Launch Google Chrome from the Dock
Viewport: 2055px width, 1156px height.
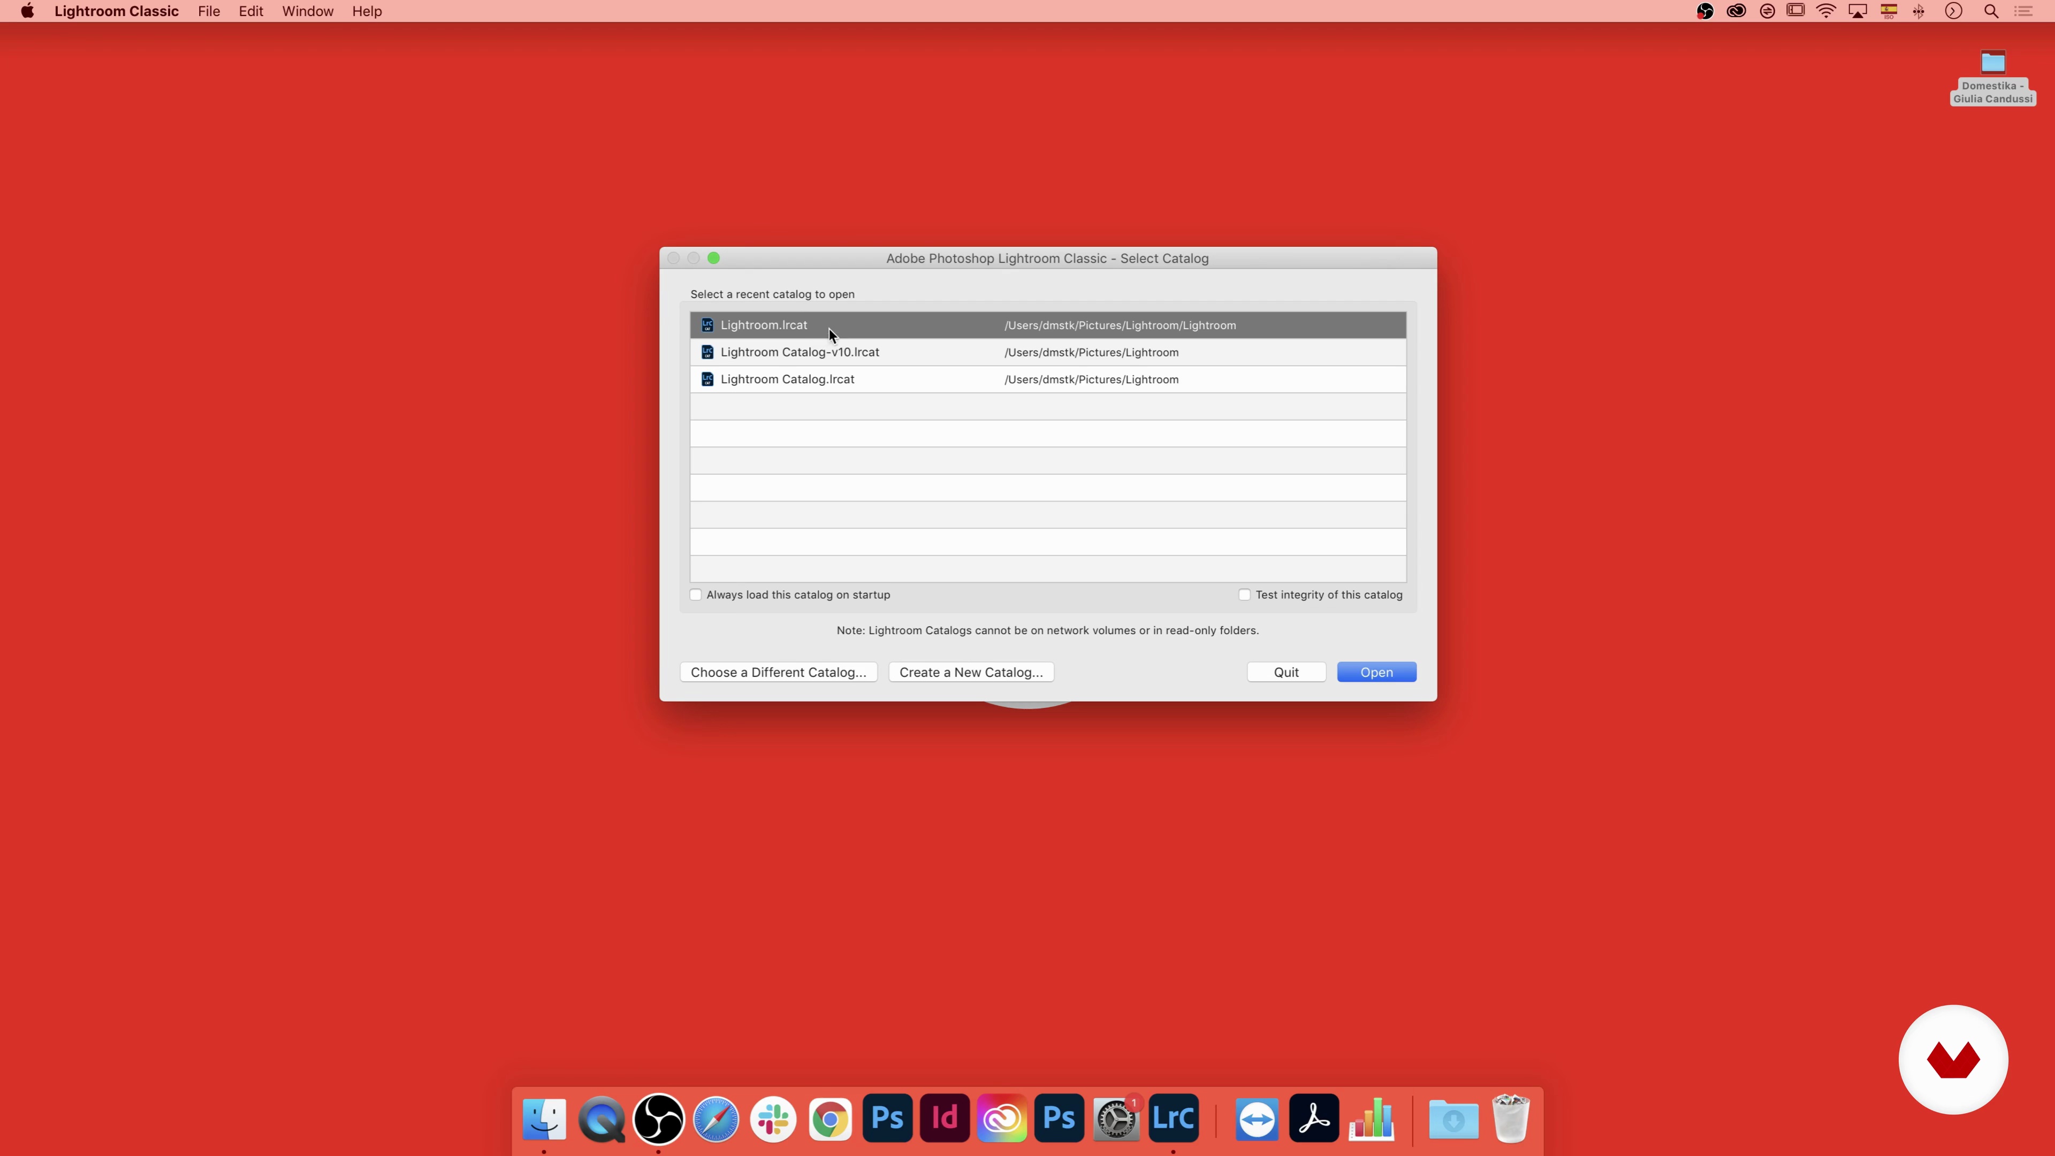point(831,1119)
